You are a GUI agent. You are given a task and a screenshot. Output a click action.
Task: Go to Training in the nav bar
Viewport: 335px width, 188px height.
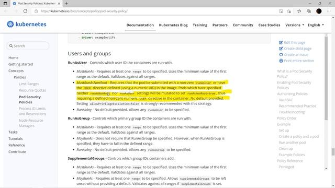coord(200,25)
